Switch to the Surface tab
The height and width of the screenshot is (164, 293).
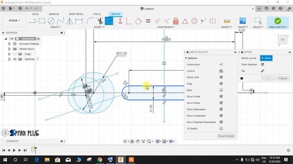pyautogui.click(x=54, y=14)
